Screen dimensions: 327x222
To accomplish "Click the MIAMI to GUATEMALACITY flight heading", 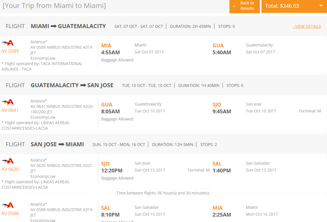I will tap(68, 26).
